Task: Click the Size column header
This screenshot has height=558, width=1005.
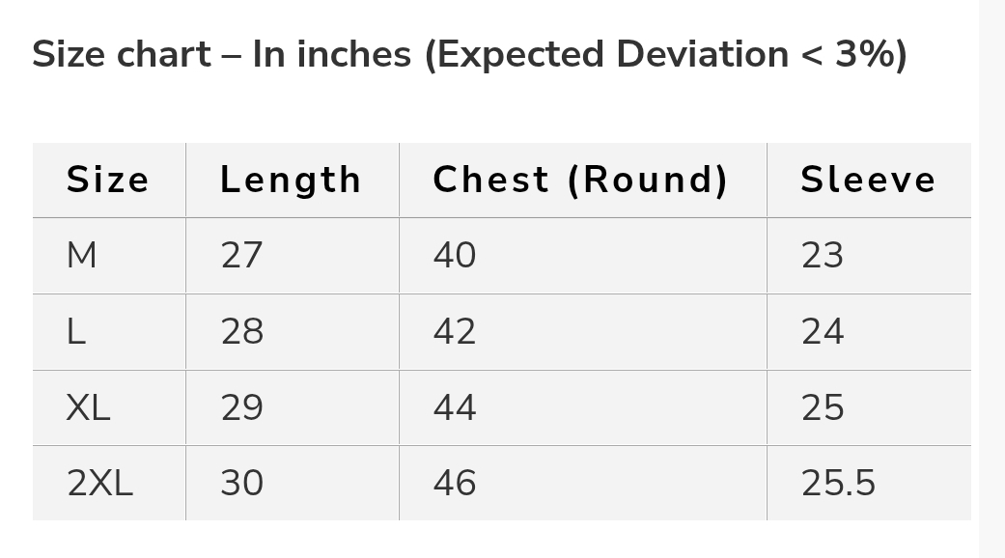Action: [107, 181]
